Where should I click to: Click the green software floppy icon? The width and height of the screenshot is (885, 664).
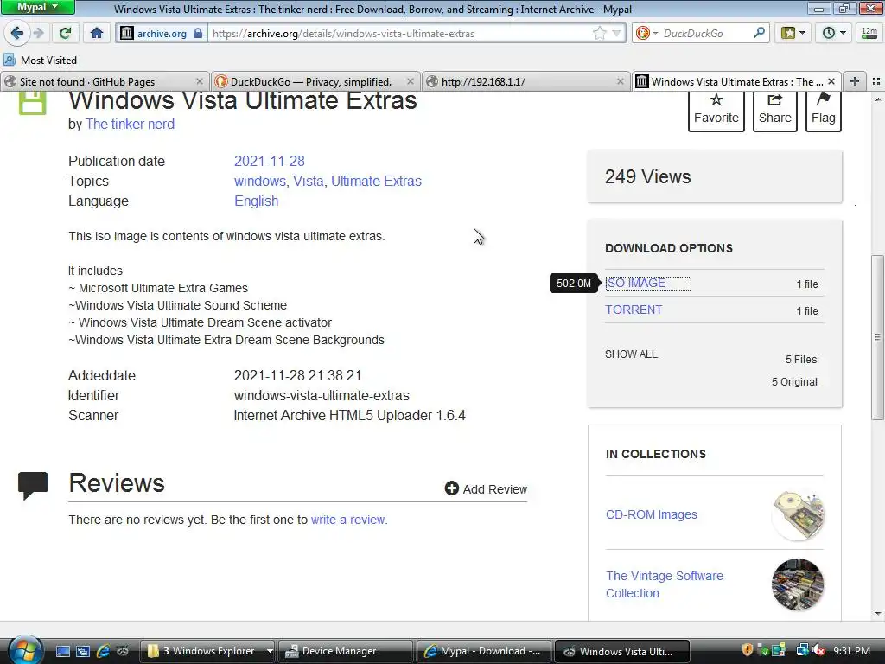click(x=32, y=104)
